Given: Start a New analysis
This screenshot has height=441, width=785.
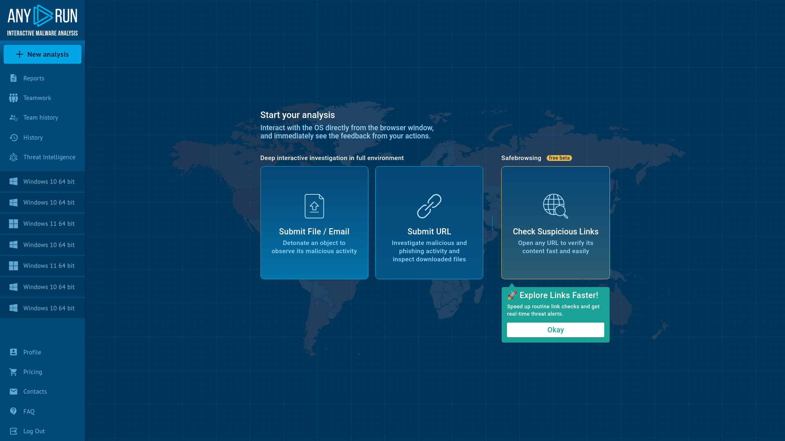Looking at the screenshot, I should pyautogui.click(x=43, y=54).
